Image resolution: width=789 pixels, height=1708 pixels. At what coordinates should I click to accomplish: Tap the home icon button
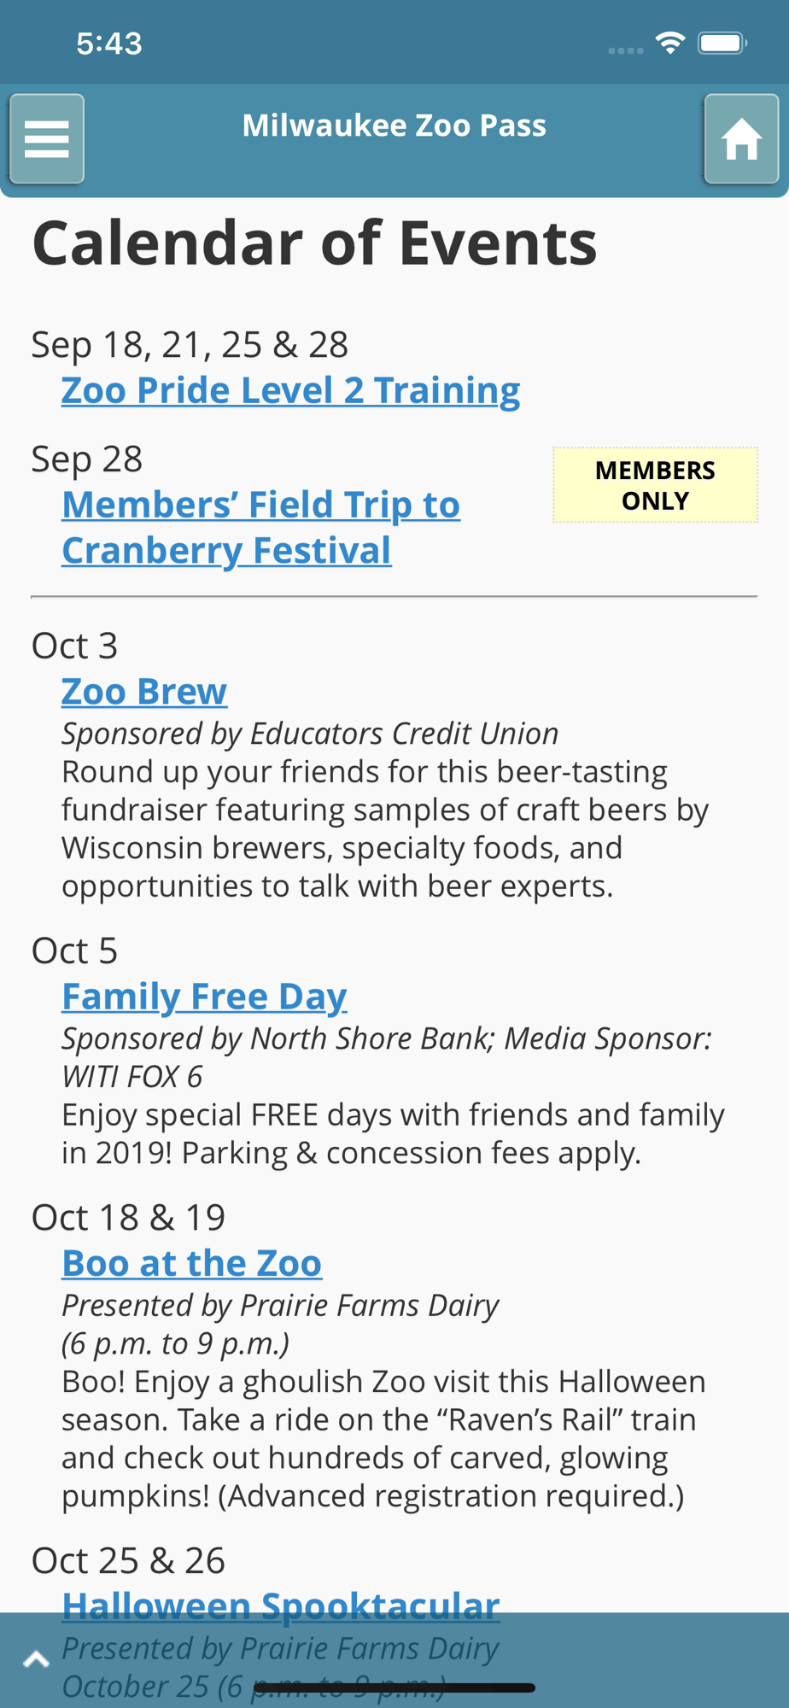pos(741,138)
